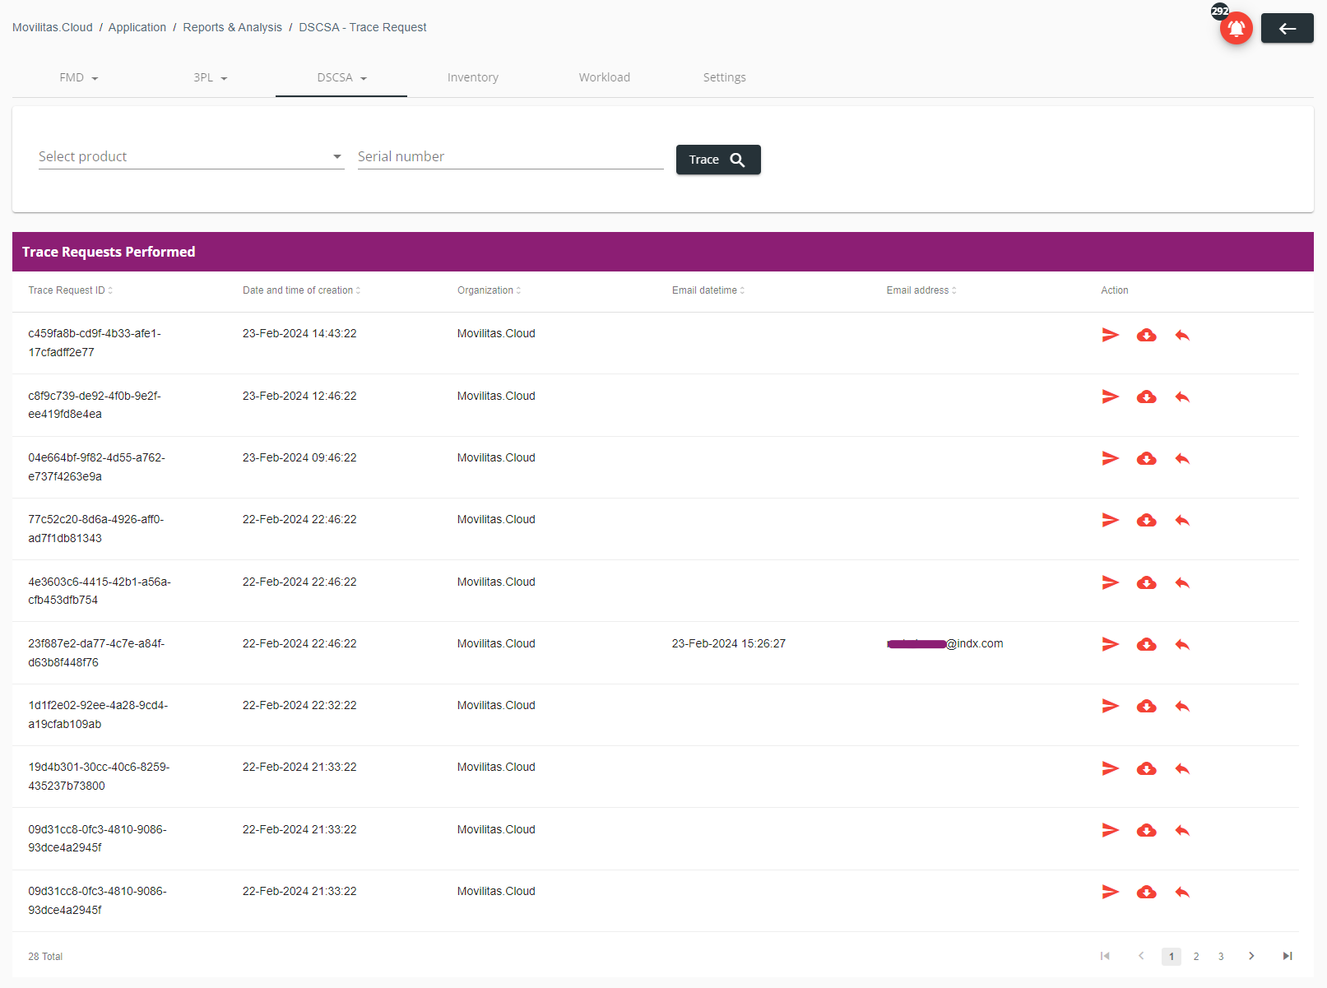
Task: Click the 28 Total count
Action: [x=45, y=957]
